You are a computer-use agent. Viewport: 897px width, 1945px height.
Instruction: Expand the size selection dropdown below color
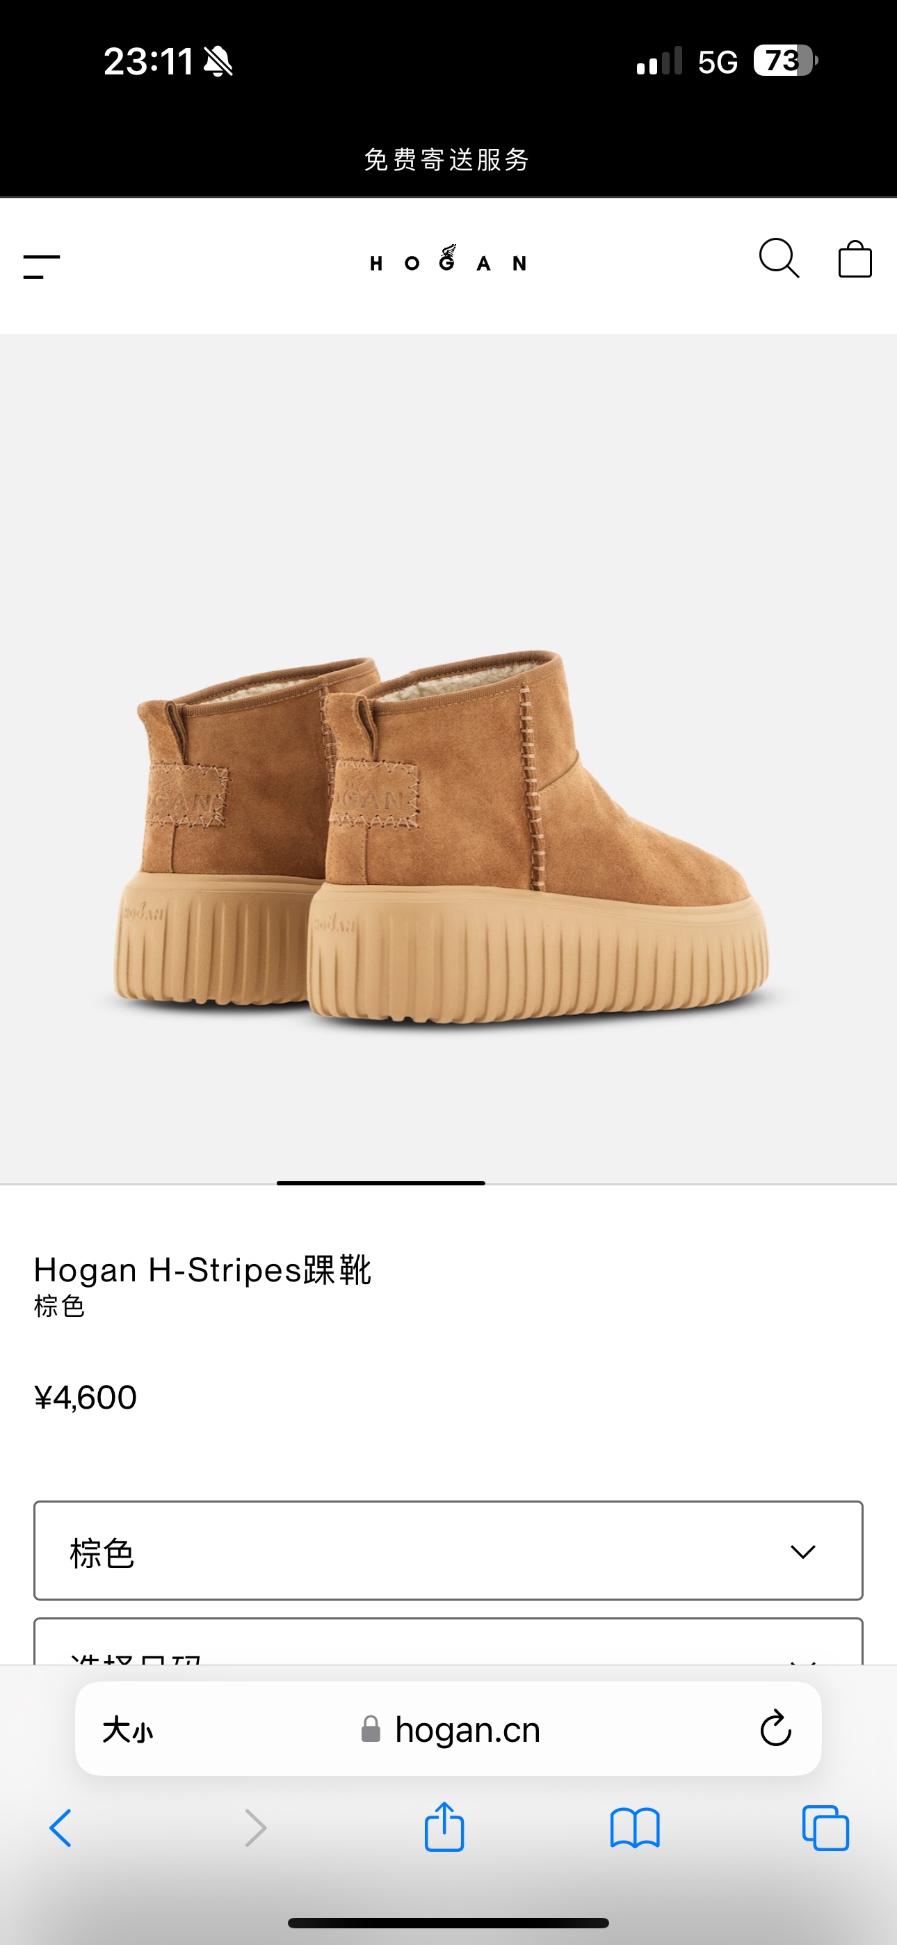point(448,1642)
